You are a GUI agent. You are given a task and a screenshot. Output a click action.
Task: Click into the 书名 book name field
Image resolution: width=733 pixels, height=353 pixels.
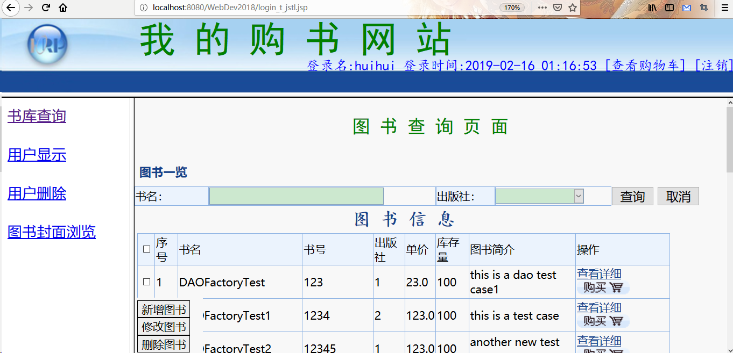[296, 196]
